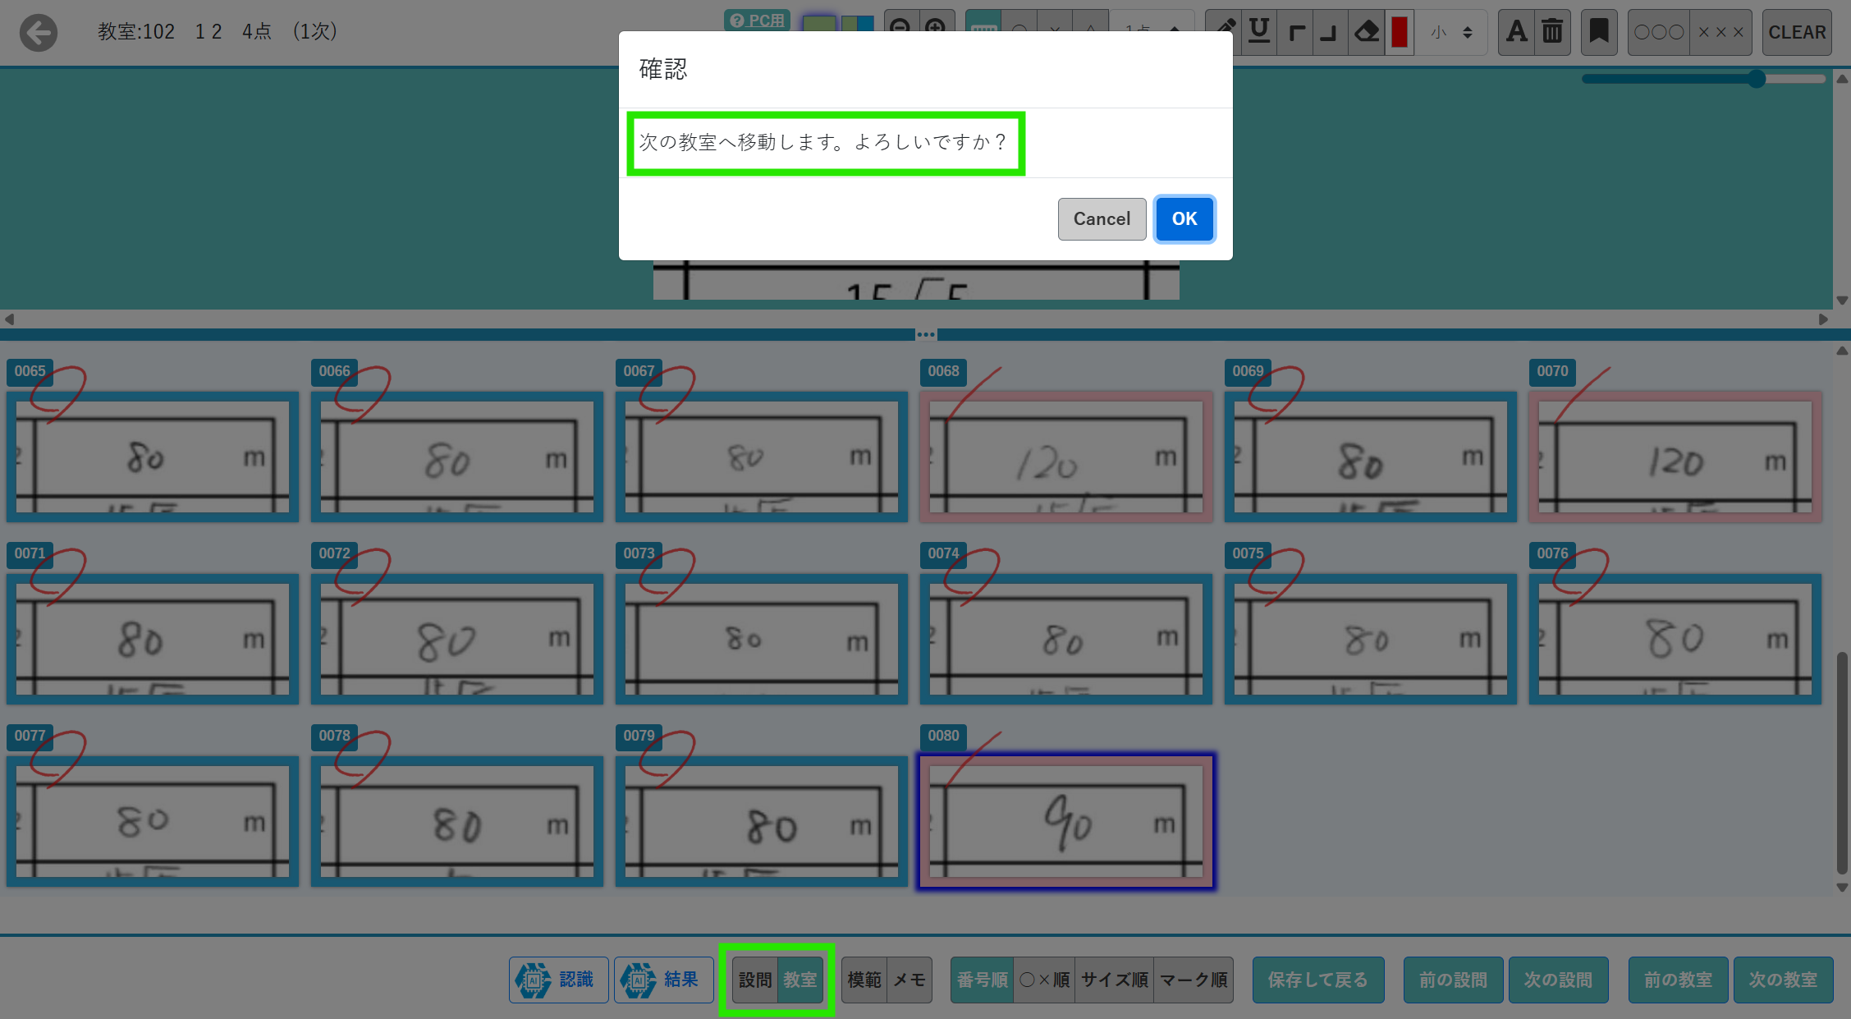Toggle to 教室 mode
This screenshot has height=1019, width=1851.
click(800, 980)
